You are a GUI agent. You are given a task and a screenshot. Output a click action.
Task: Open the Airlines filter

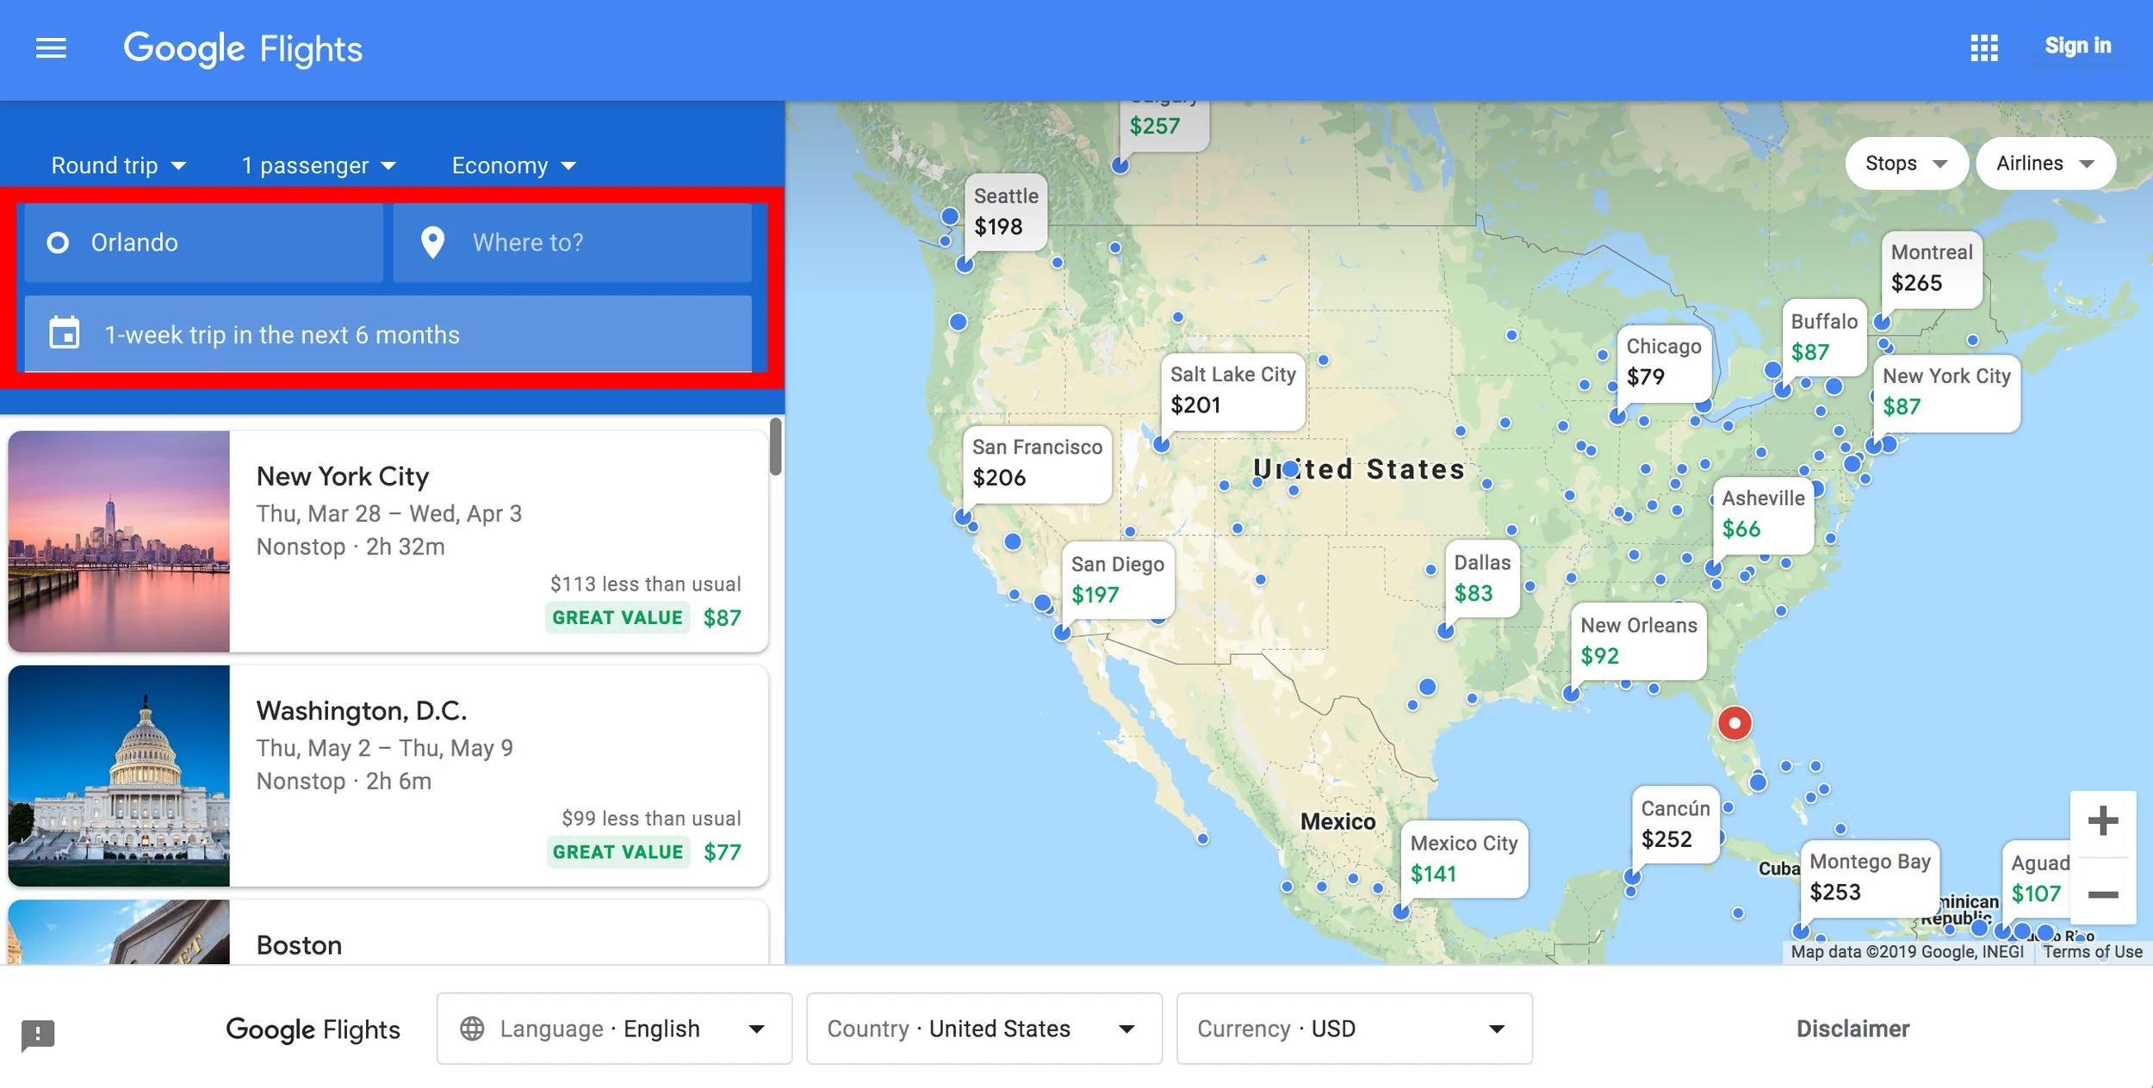coord(2044,164)
